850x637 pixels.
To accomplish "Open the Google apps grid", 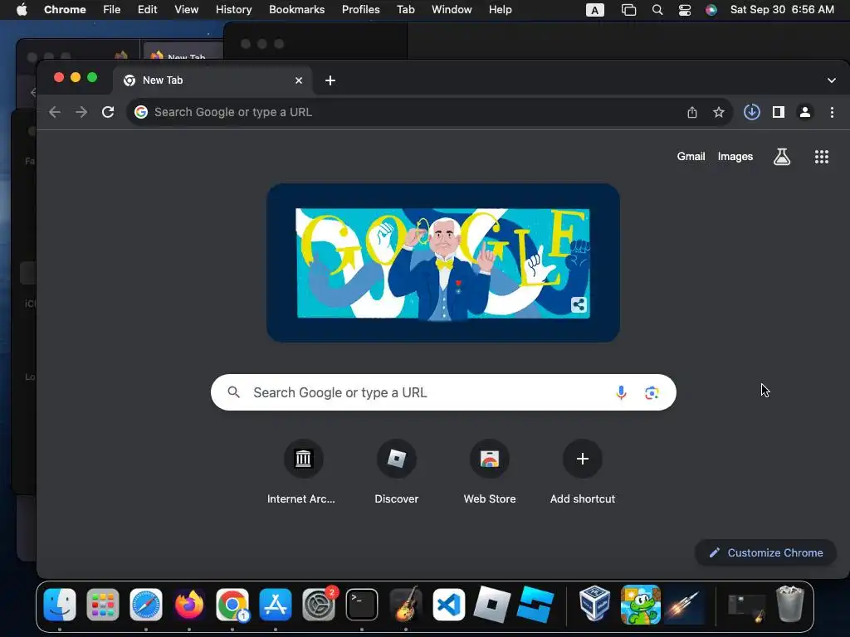I will tap(822, 157).
